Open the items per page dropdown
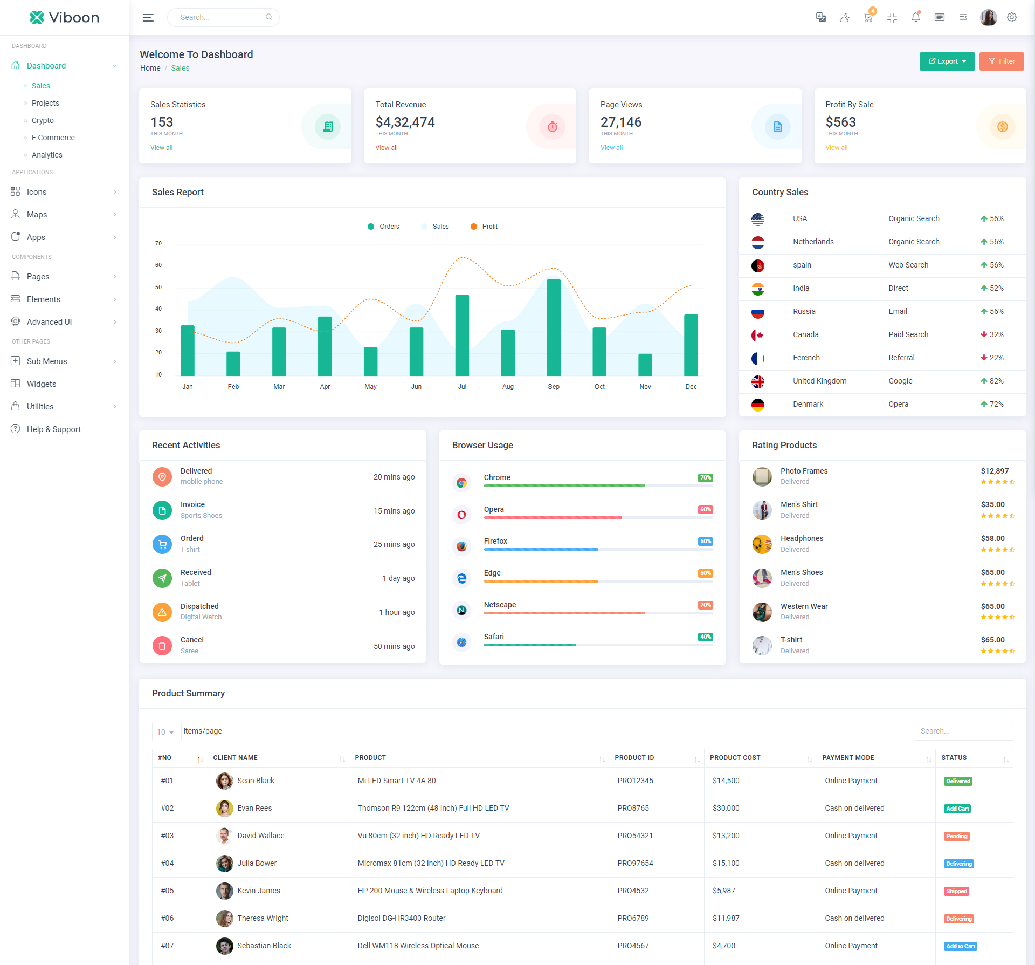Image resolution: width=1035 pixels, height=965 pixels. click(165, 732)
